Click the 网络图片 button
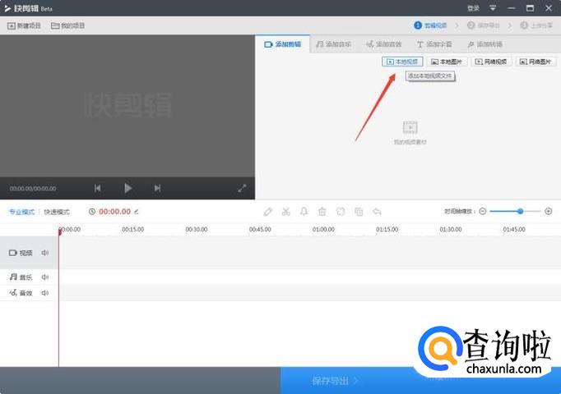Viewport: 561px width, 394px height. pyautogui.click(x=535, y=62)
